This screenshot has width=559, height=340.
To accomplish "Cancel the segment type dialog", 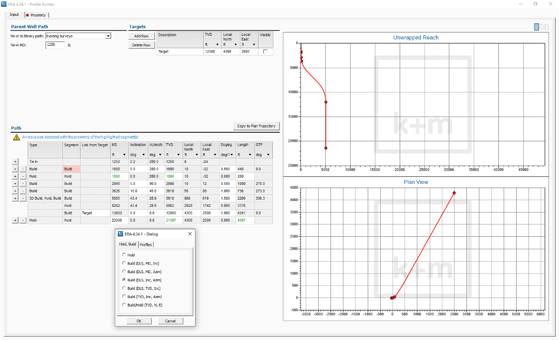I will [170, 321].
